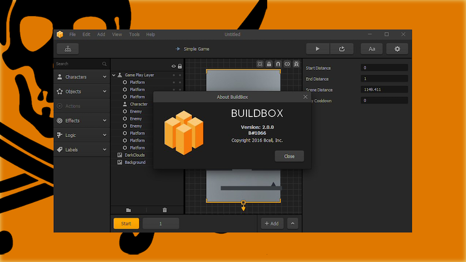Click the Actions play-circle icon in sidebar

coord(60,106)
